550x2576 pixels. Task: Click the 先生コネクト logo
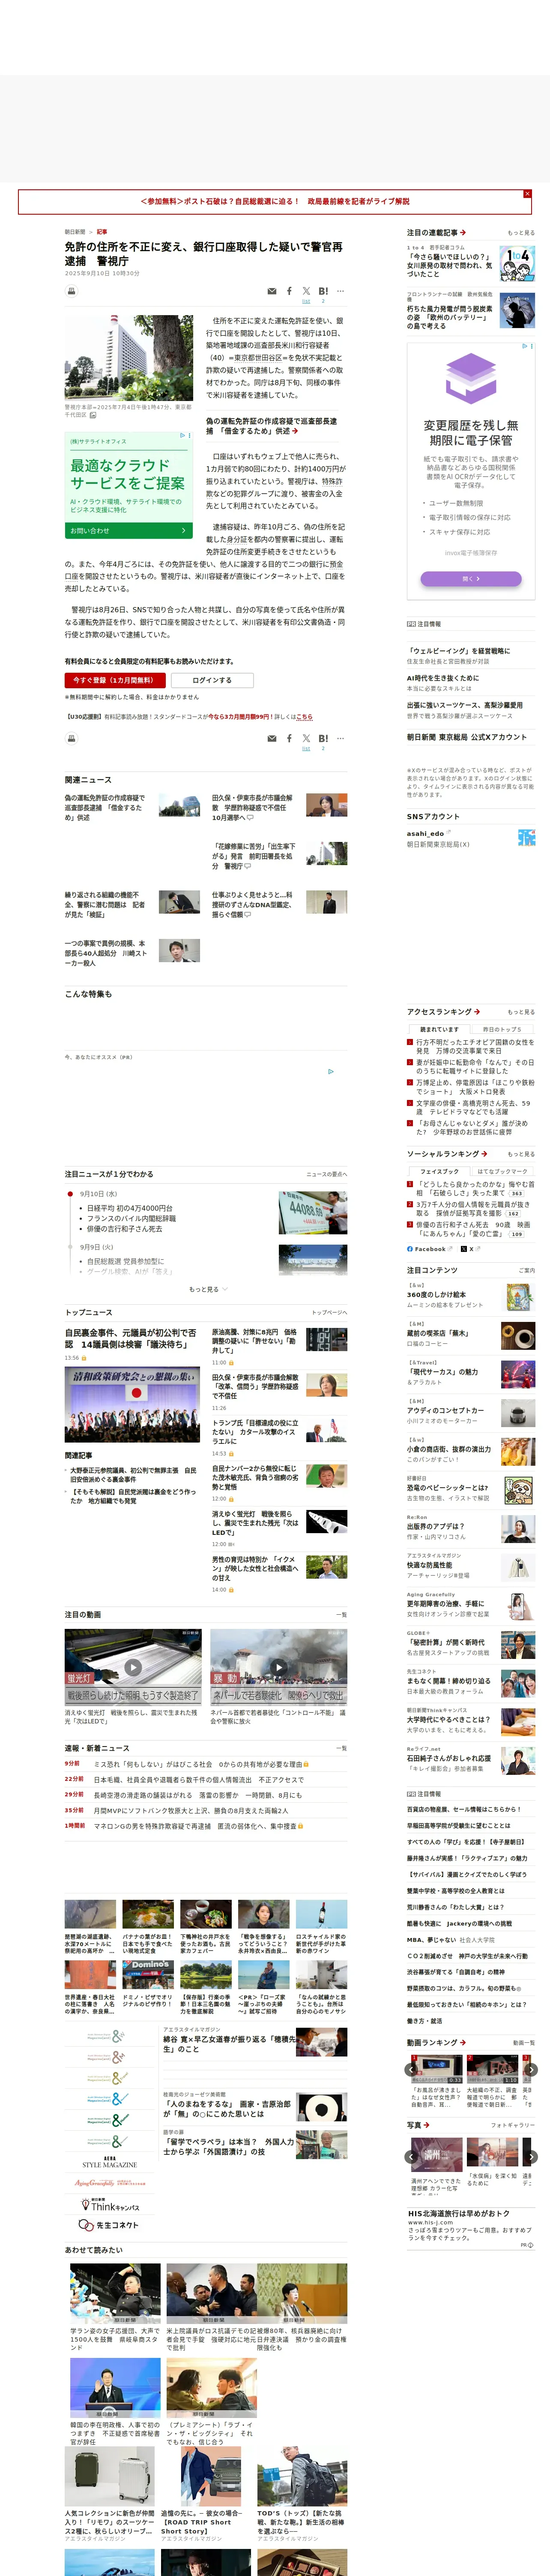click(x=109, y=2225)
